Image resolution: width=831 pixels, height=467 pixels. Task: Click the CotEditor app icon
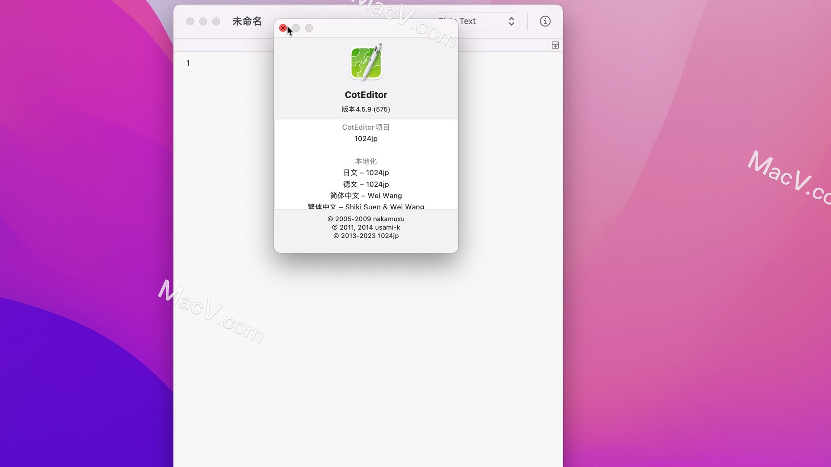(x=366, y=62)
